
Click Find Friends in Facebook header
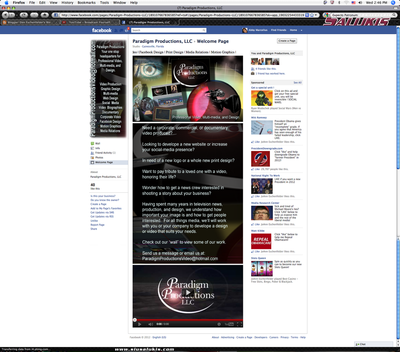278,30
